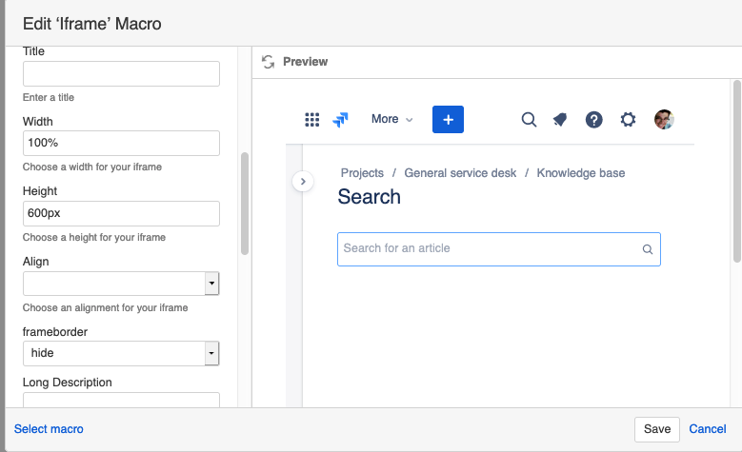The height and width of the screenshot is (452, 742).
Task: Click the Preview refresh icon
Action: (269, 62)
